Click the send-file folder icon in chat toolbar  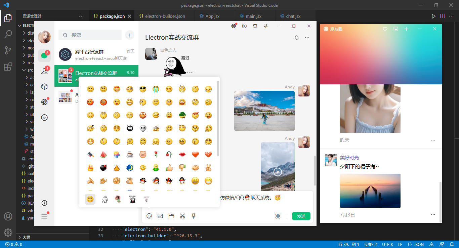pyautogui.click(x=171, y=216)
